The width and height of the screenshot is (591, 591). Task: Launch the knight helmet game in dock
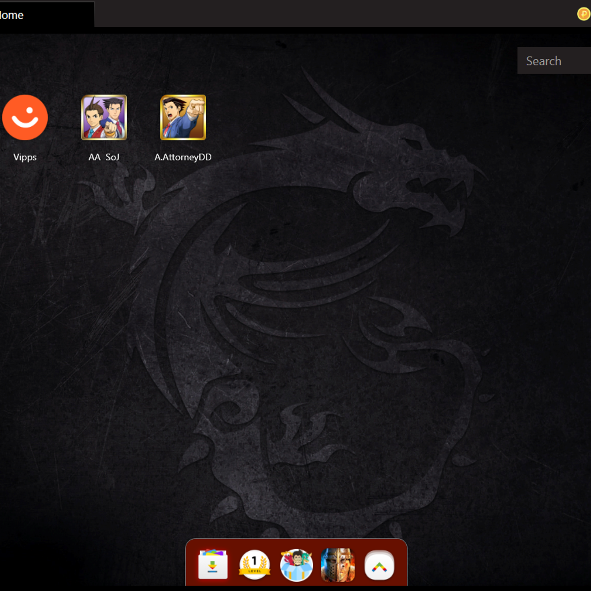(x=338, y=565)
